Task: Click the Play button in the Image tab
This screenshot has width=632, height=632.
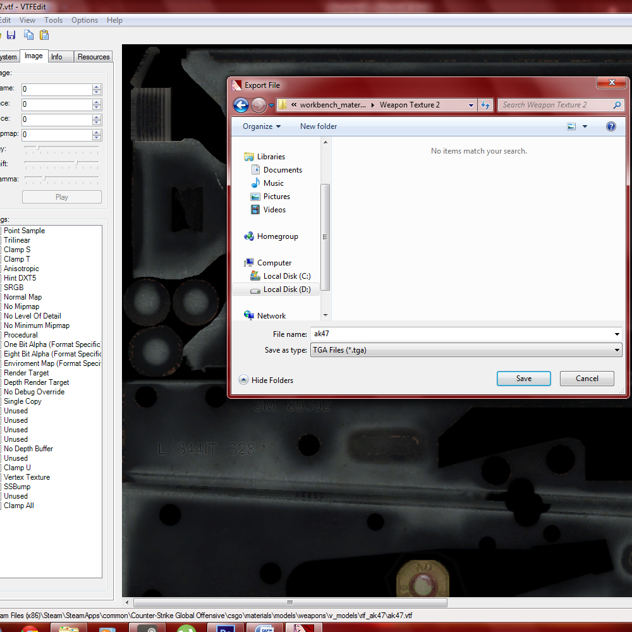Action: click(62, 197)
